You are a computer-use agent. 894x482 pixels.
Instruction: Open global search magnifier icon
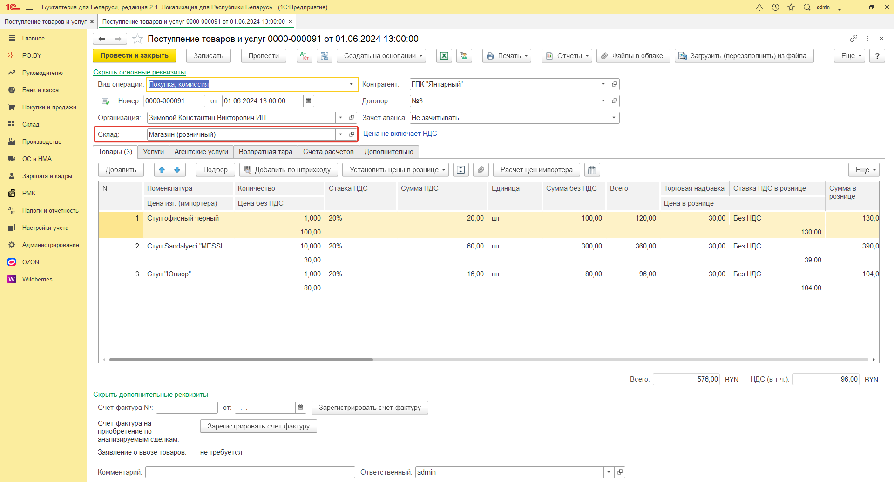pos(807,7)
